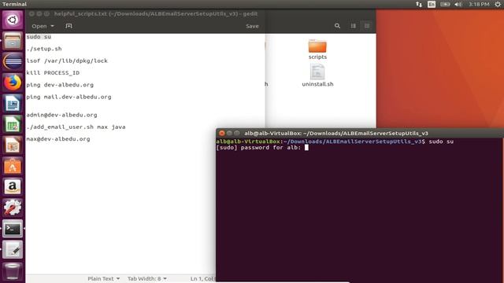Open the Plain Text language dropdown
This screenshot has height=283, width=504.
(103, 278)
